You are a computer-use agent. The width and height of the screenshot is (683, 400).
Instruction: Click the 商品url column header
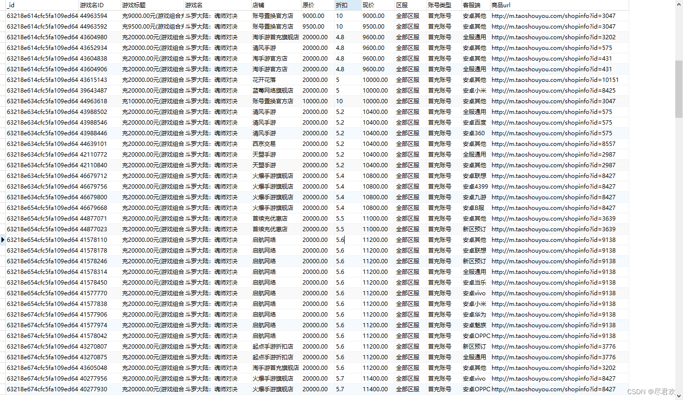559,5
